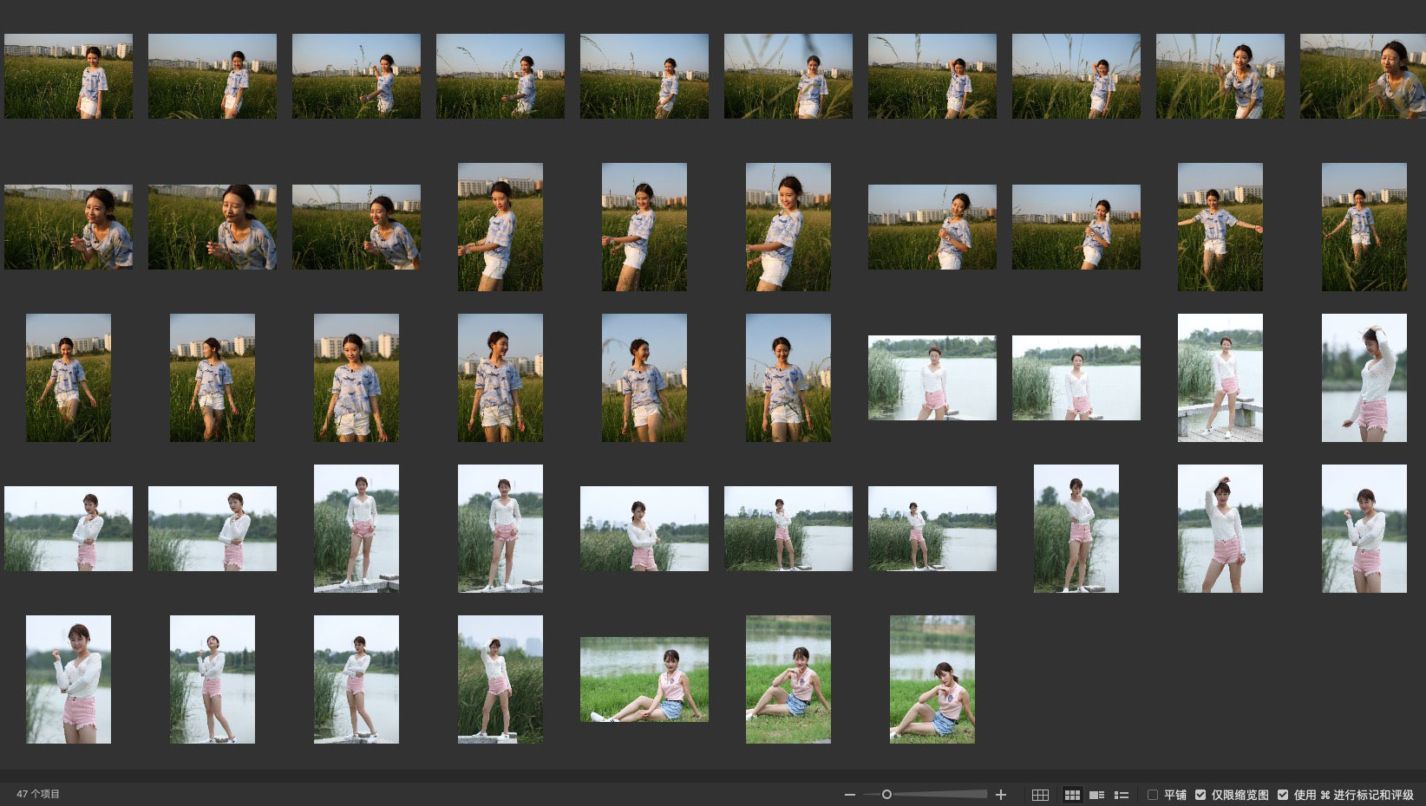Switch to details view mode icon

(x=1096, y=795)
